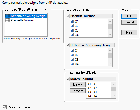Click scroll down arrow in Definitive Screening Design list
Screen dimensions: 140x110
[x=110, y=64]
